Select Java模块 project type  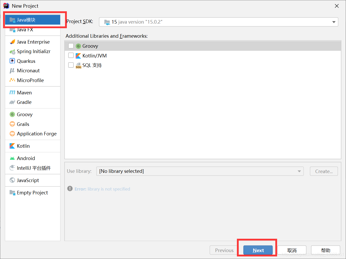(x=33, y=20)
